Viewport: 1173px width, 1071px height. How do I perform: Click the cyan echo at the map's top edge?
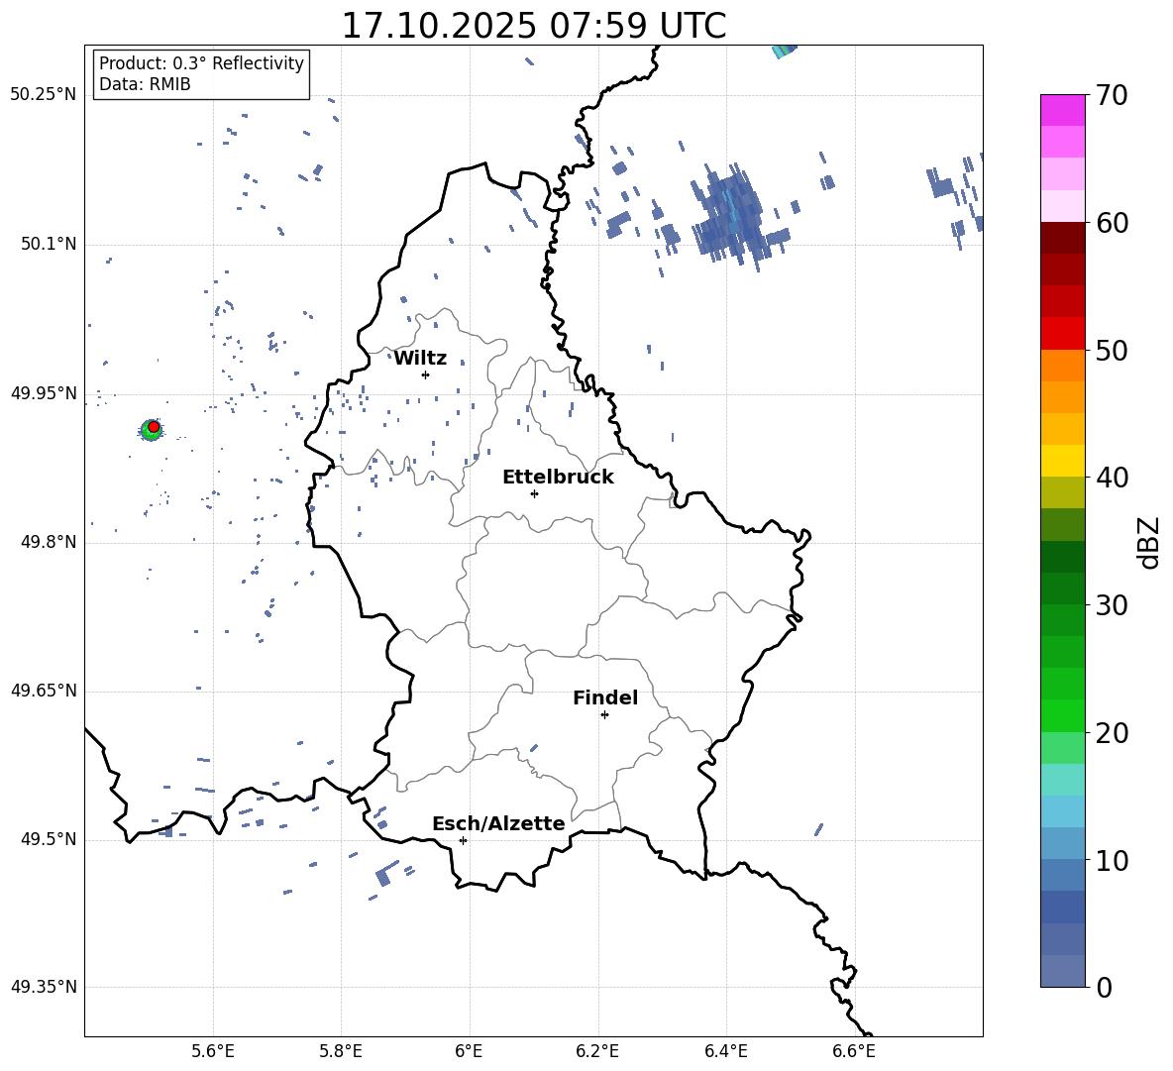point(784,51)
